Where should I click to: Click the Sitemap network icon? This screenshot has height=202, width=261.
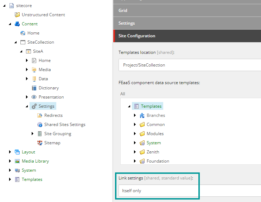(40, 143)
